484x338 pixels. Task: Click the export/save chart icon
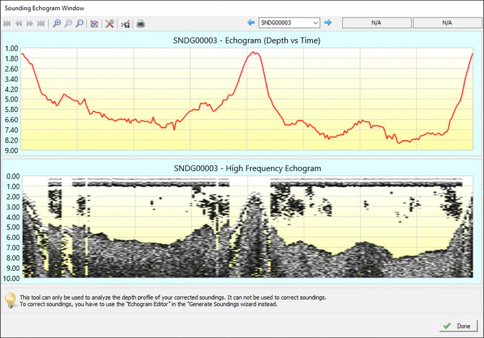pos(125,23)
